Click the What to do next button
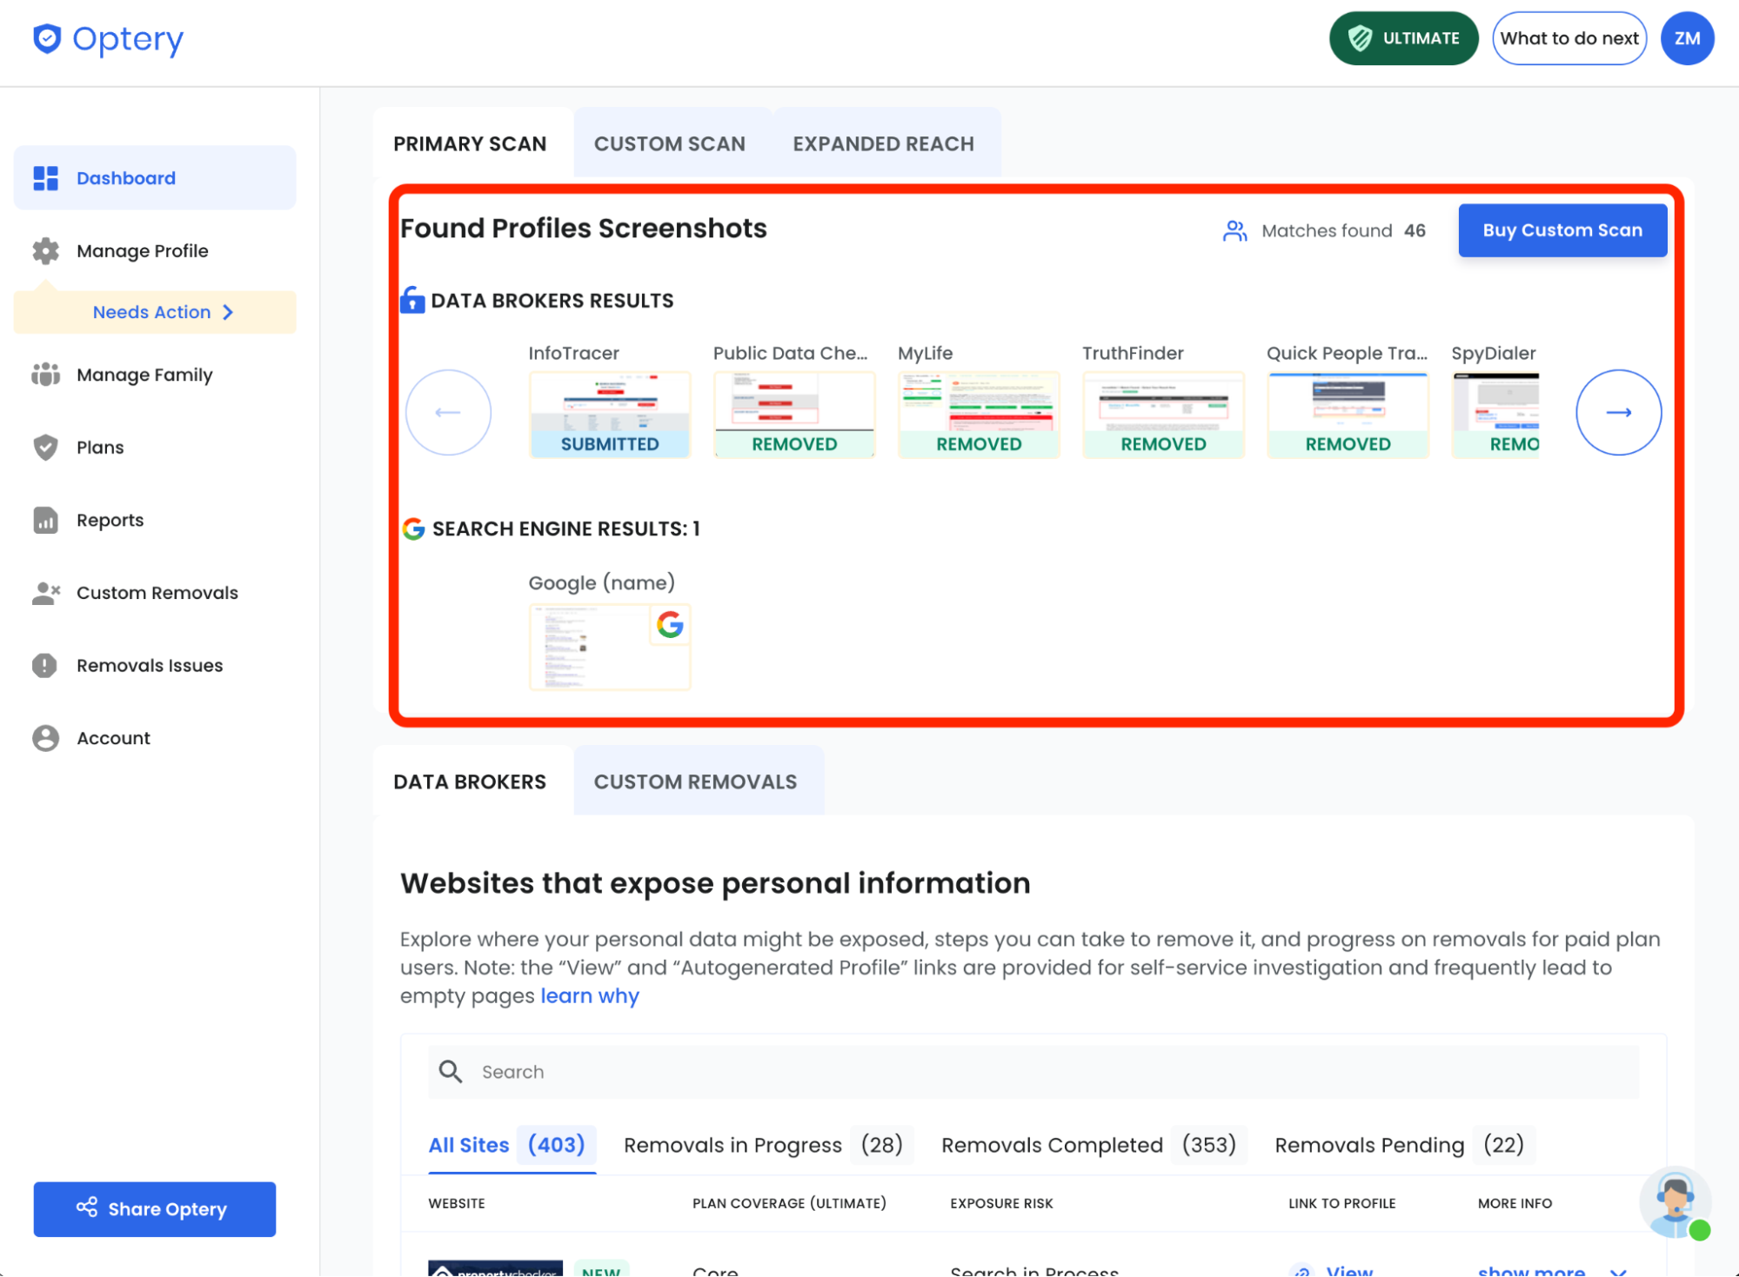This screenshot has width=1739, height=1277. [x=1569, y=38]
